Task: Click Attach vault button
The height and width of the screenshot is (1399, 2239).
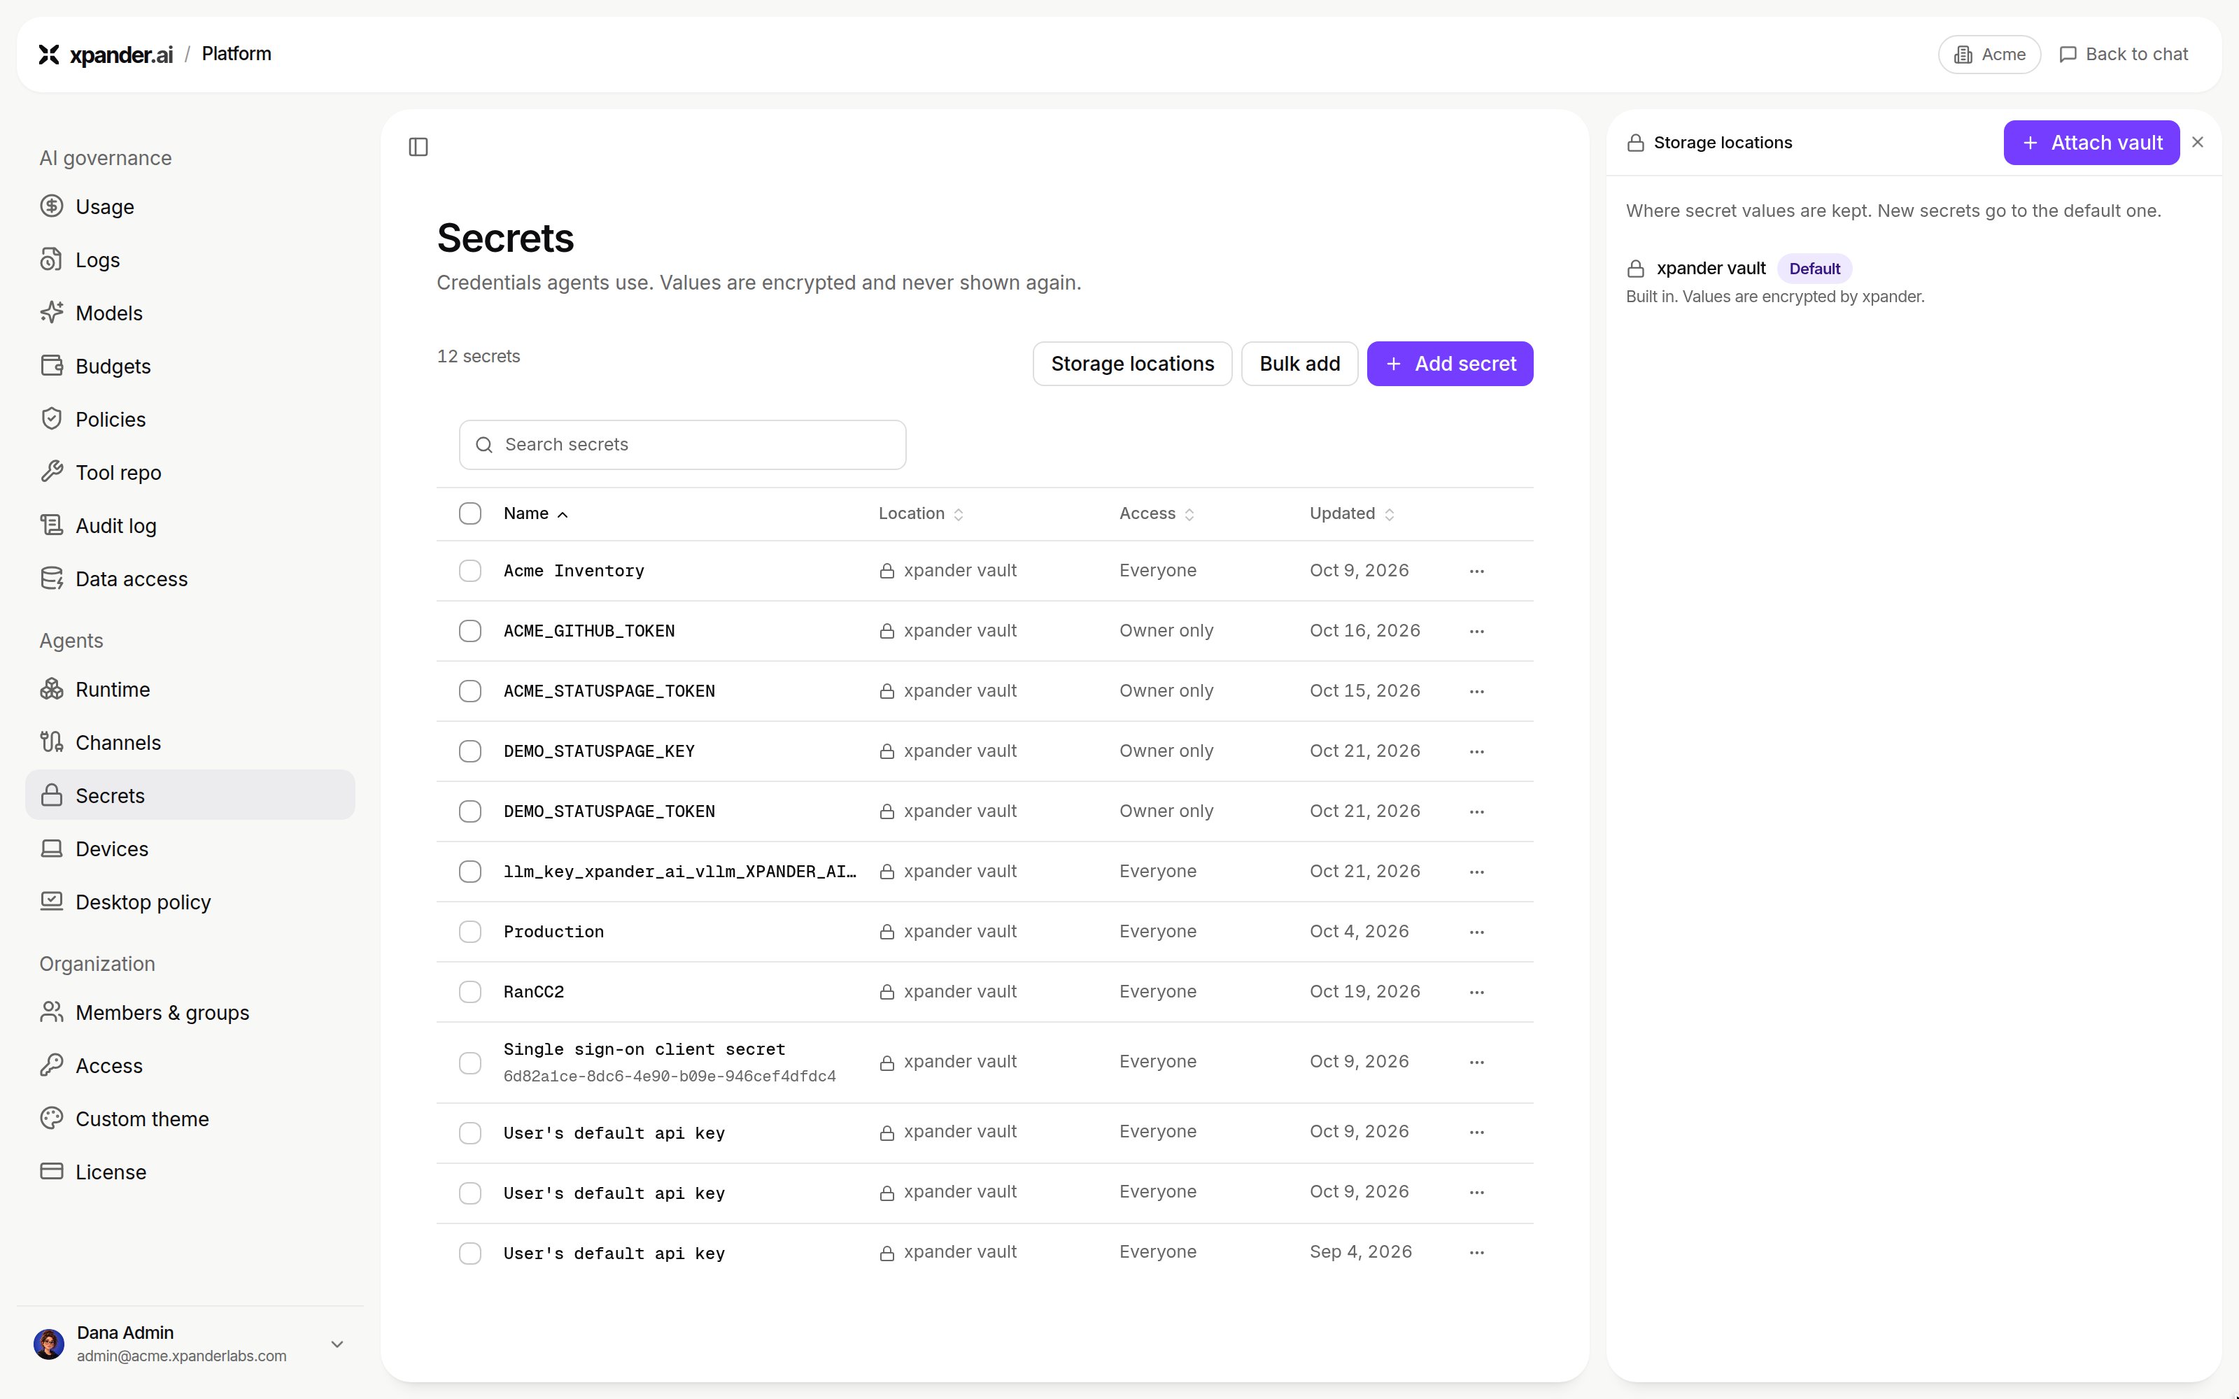Action: point(2091,143)
